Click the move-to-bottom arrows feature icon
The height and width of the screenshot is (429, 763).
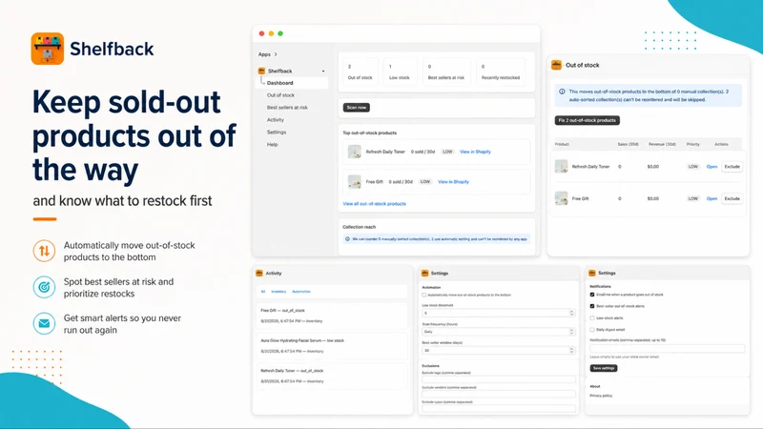click(44, 251)
